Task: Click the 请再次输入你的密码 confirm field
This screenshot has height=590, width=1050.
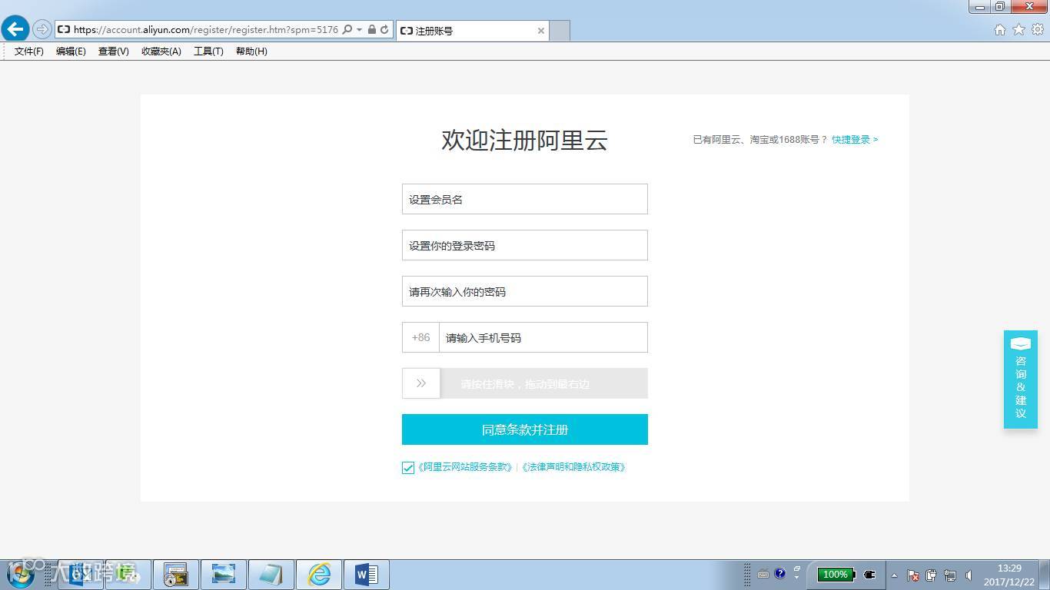Action: (525, 291)
